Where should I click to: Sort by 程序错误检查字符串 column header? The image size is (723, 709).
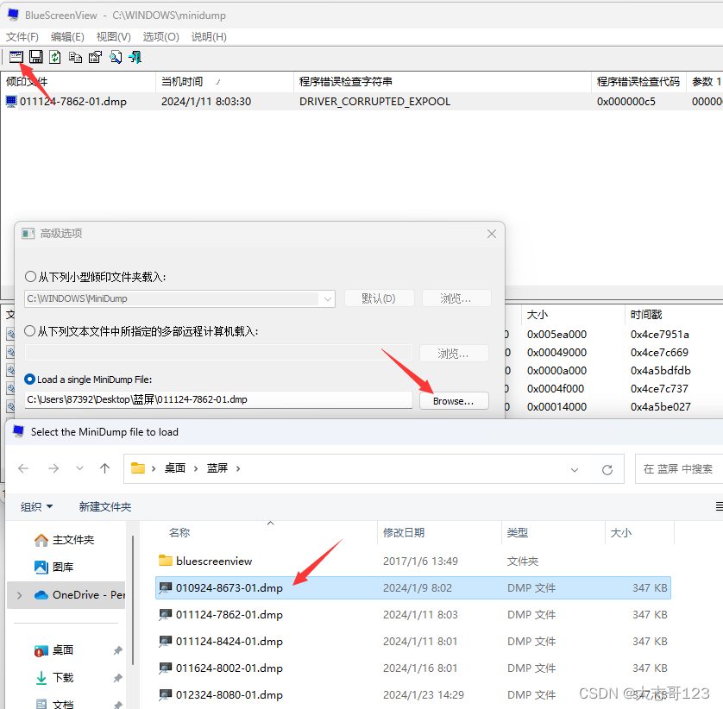pos(443,82)
